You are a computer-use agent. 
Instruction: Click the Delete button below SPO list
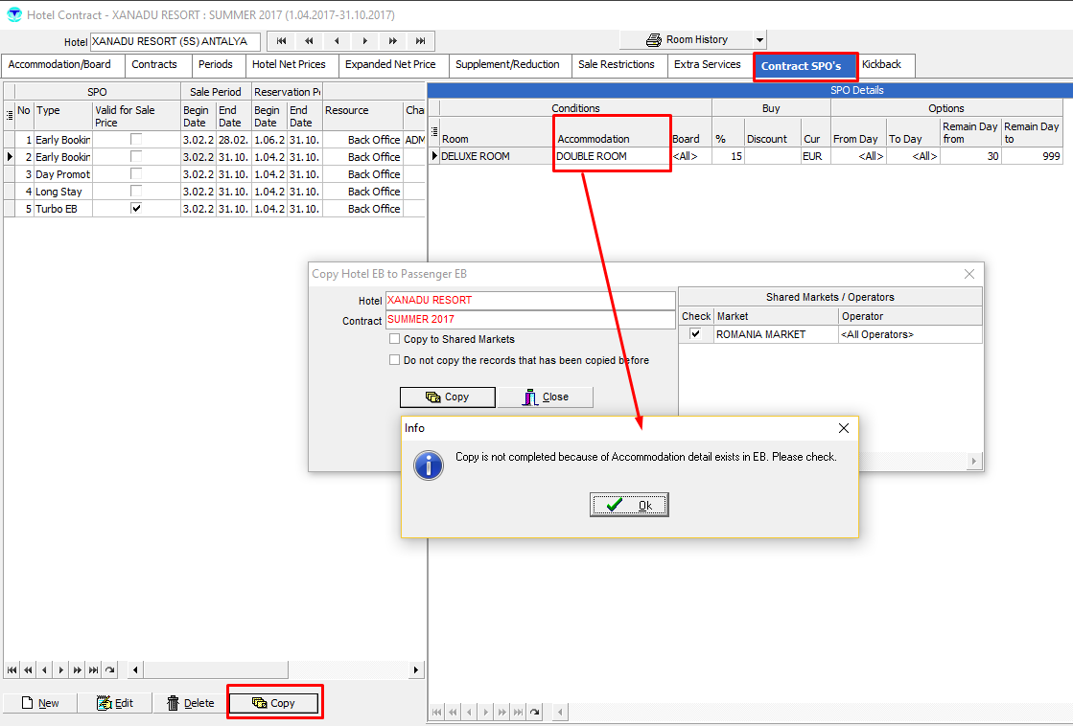coord(190,703)
